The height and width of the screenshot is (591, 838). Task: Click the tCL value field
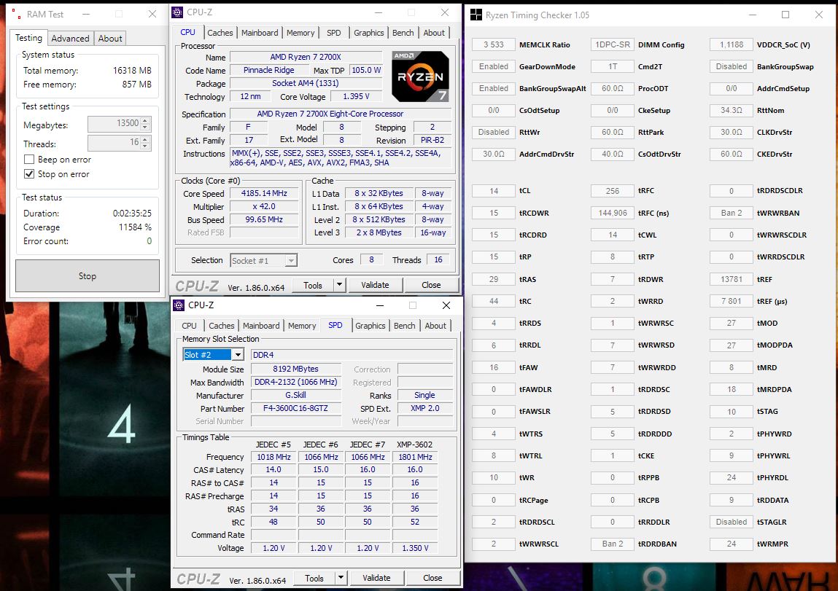click(493, 191)
